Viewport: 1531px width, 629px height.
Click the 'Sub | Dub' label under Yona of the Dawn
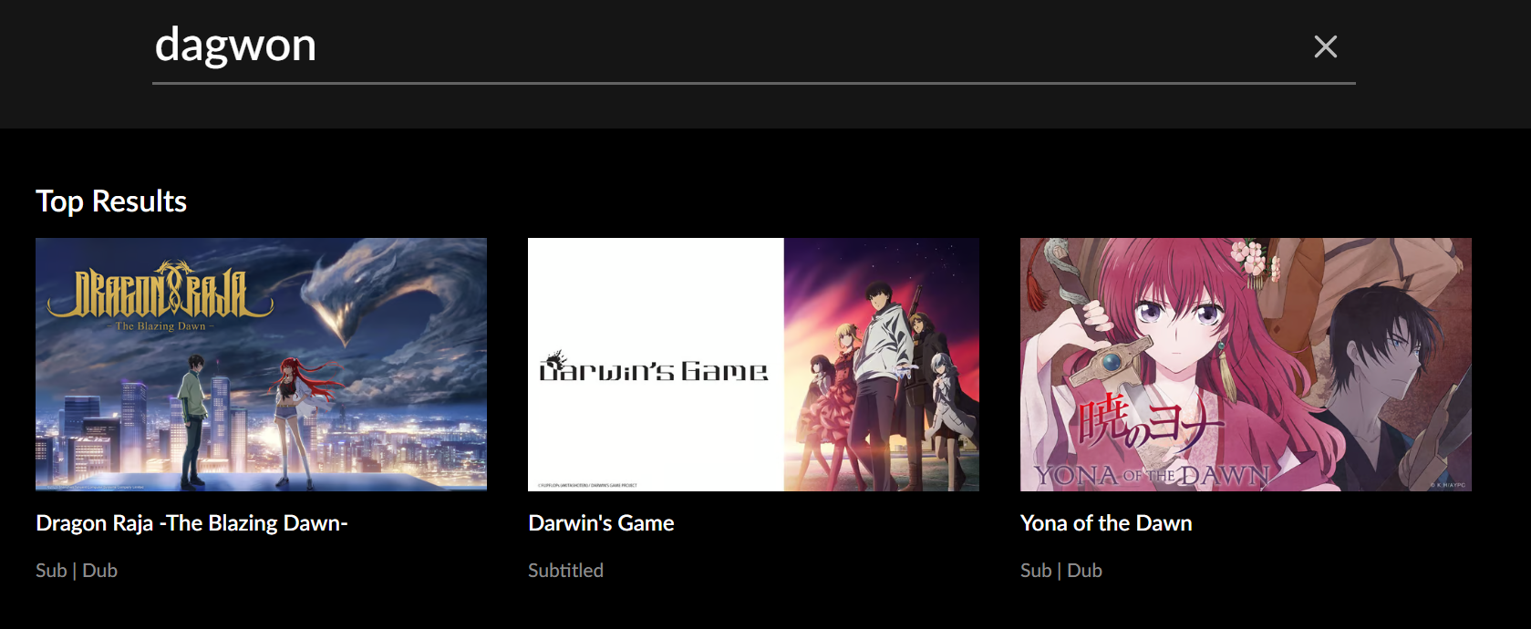tap(1061, 571)
